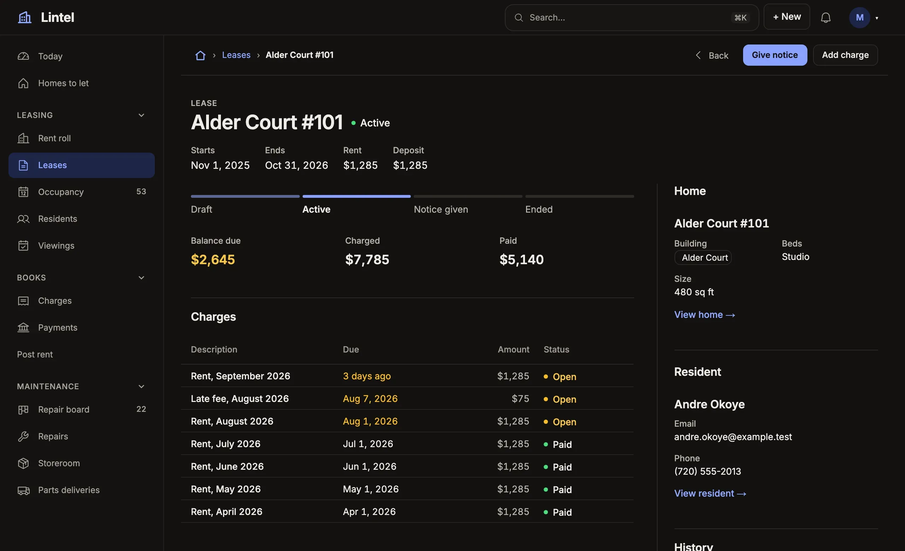Click the Residents people icon
905x551 pixels.
point(23,219)
